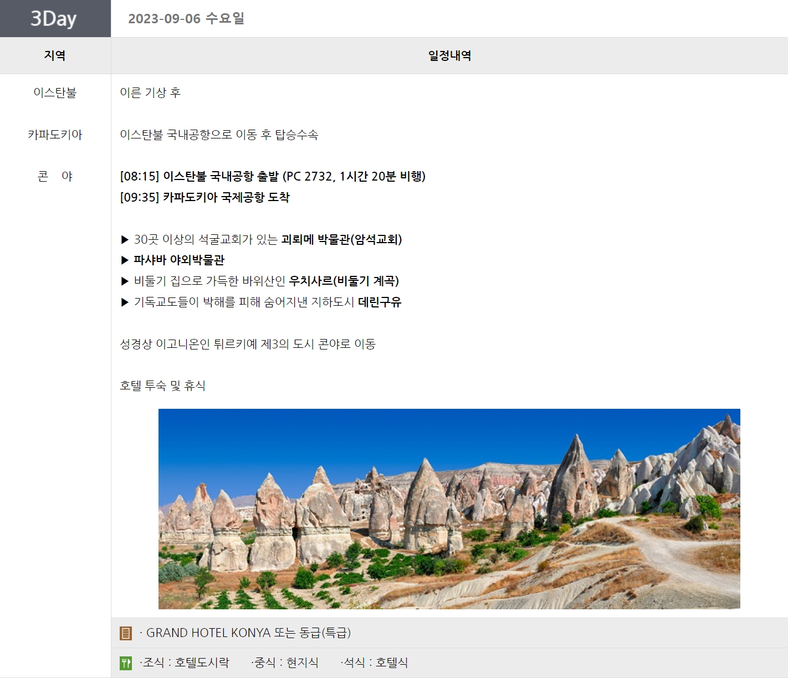Click the 09:35 카파도키아 국제공항 도착 line
Image resolution: width=788 pixels, height=678 pixels.
click(205, 197)
